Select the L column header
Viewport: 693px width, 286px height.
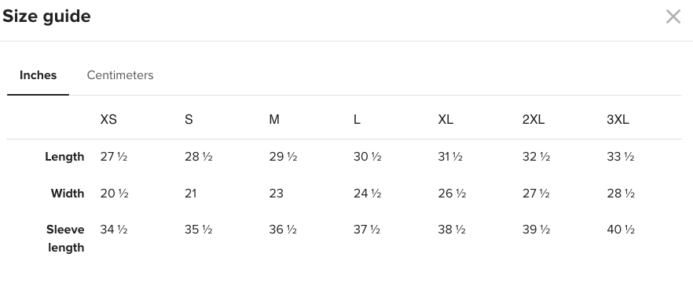pyautogui.click(x=357, y=119)
